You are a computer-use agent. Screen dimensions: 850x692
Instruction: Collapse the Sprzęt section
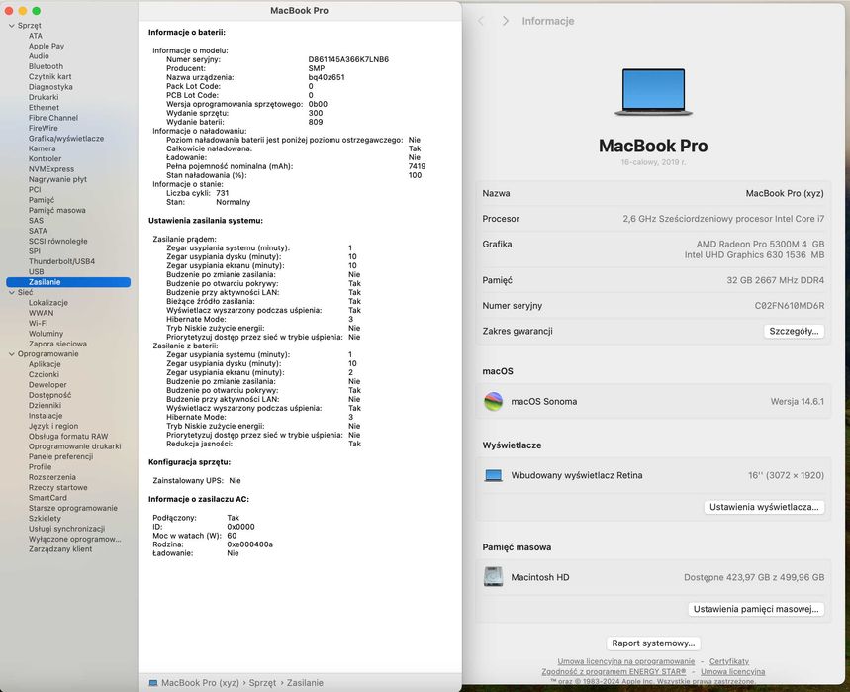[x=12, y=26]
